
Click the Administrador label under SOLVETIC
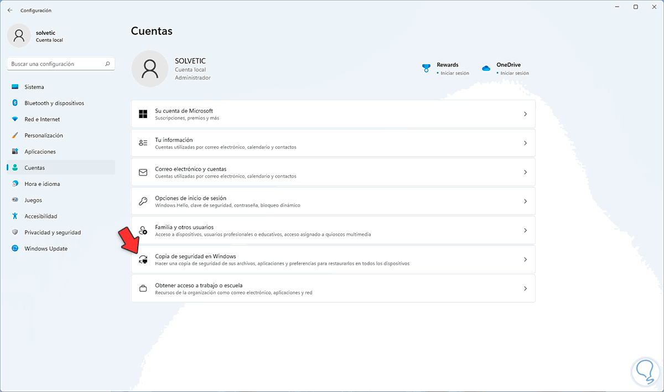tap(193, 78)
